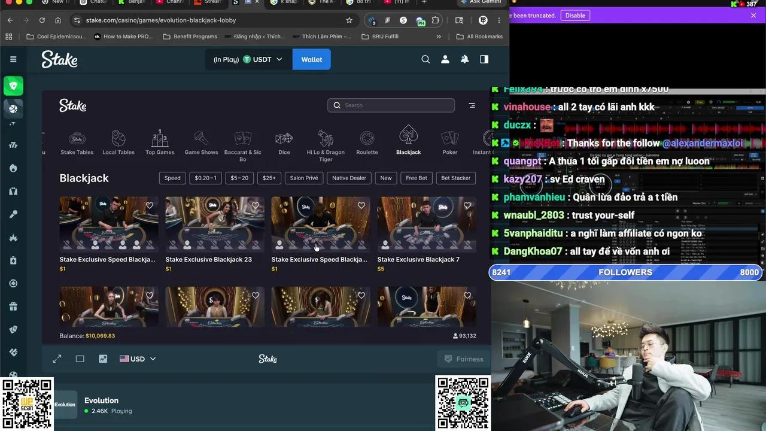Open the user profile icon
The width and height of the screenshot is (766, 431).
445,59
